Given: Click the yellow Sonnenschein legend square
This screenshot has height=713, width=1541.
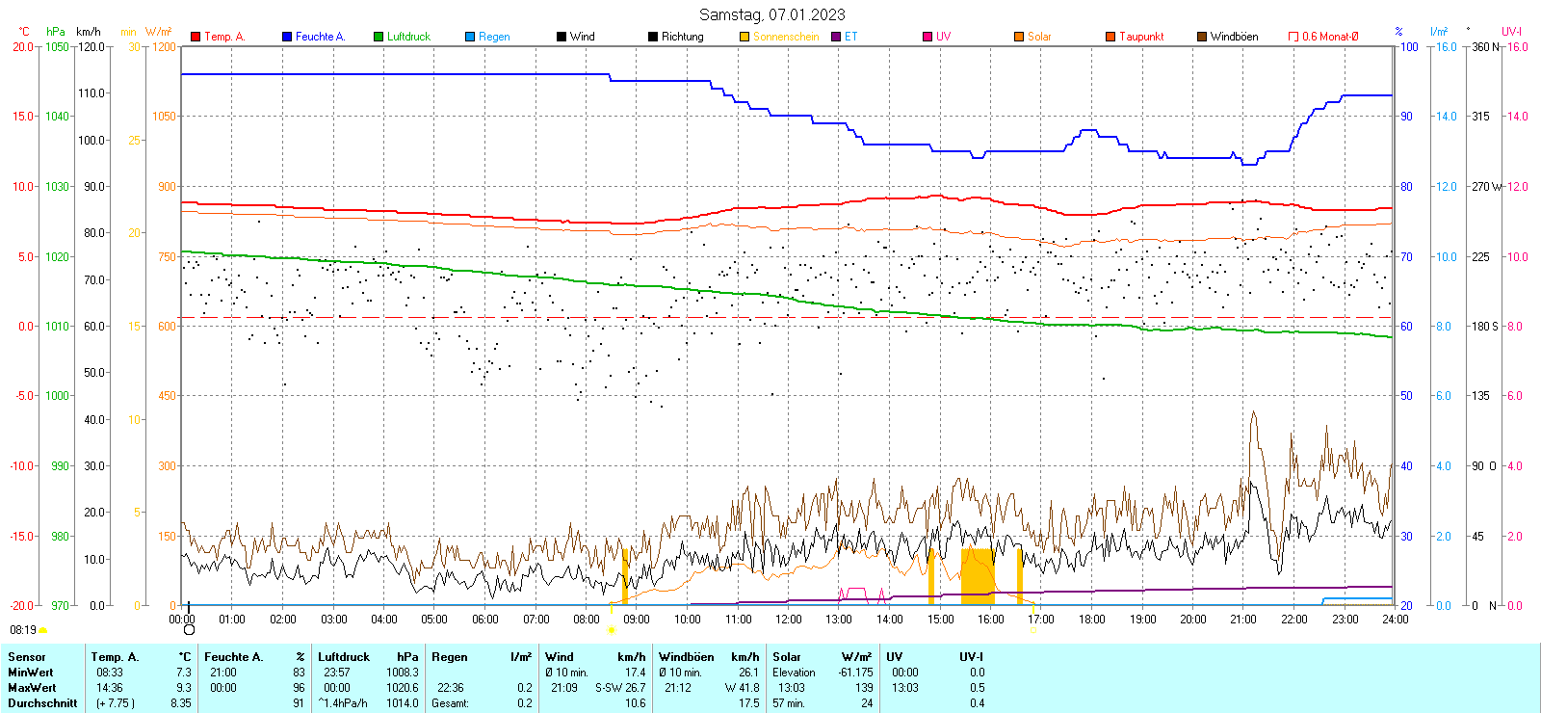Looking at the screenshot, I should click(744, 37).
